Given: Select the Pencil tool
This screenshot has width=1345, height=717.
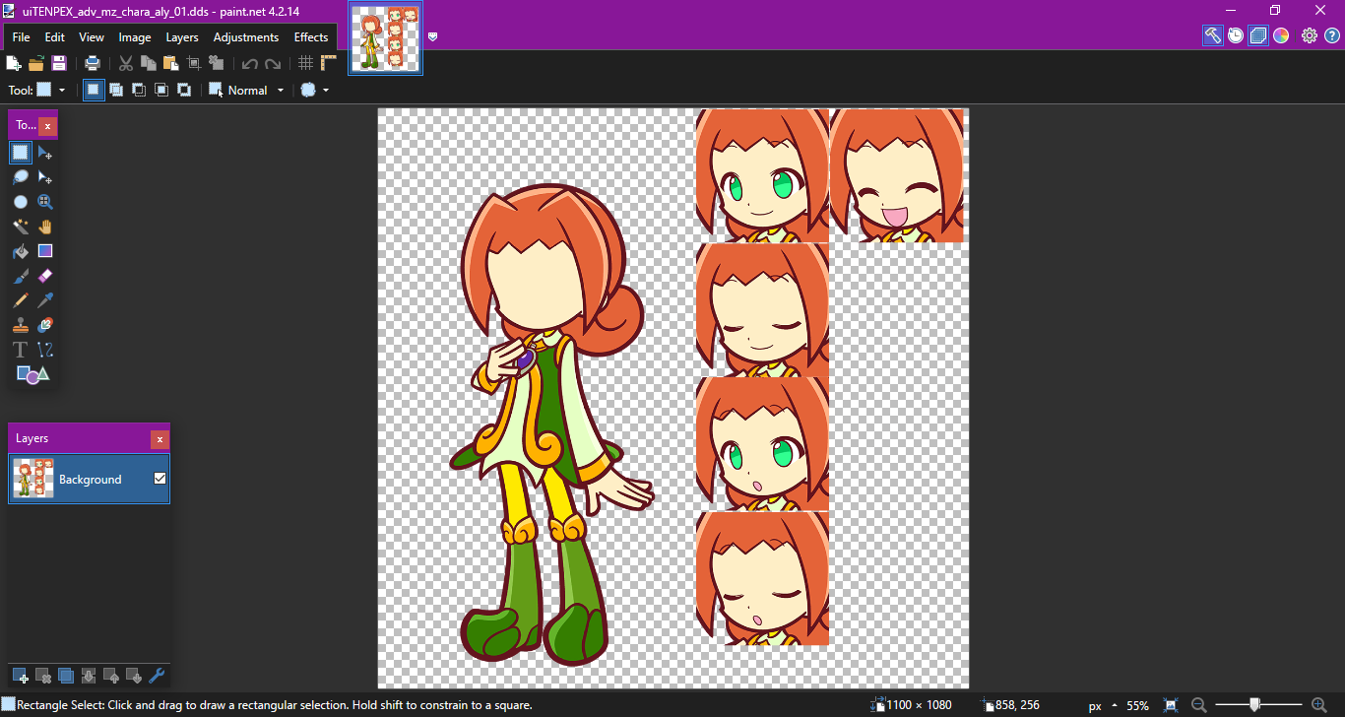Looking at the screenshot, I should click(21, 300).
